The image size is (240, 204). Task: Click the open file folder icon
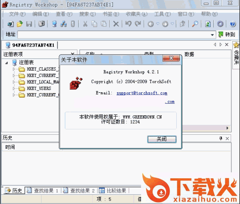[19, 24]
